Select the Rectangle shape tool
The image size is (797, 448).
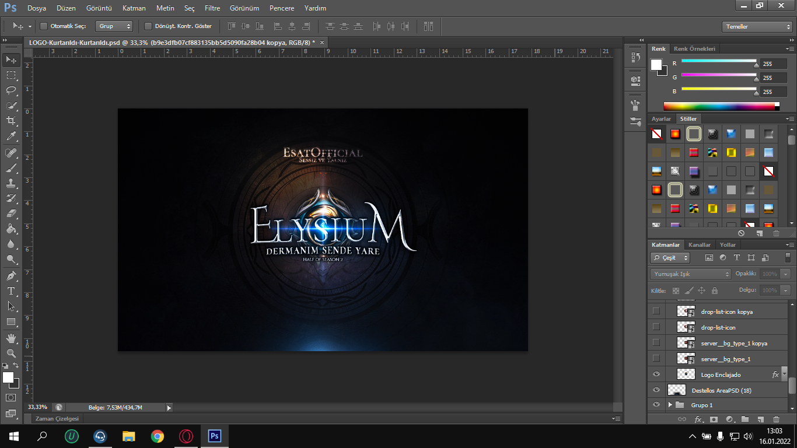pos(11,321)
